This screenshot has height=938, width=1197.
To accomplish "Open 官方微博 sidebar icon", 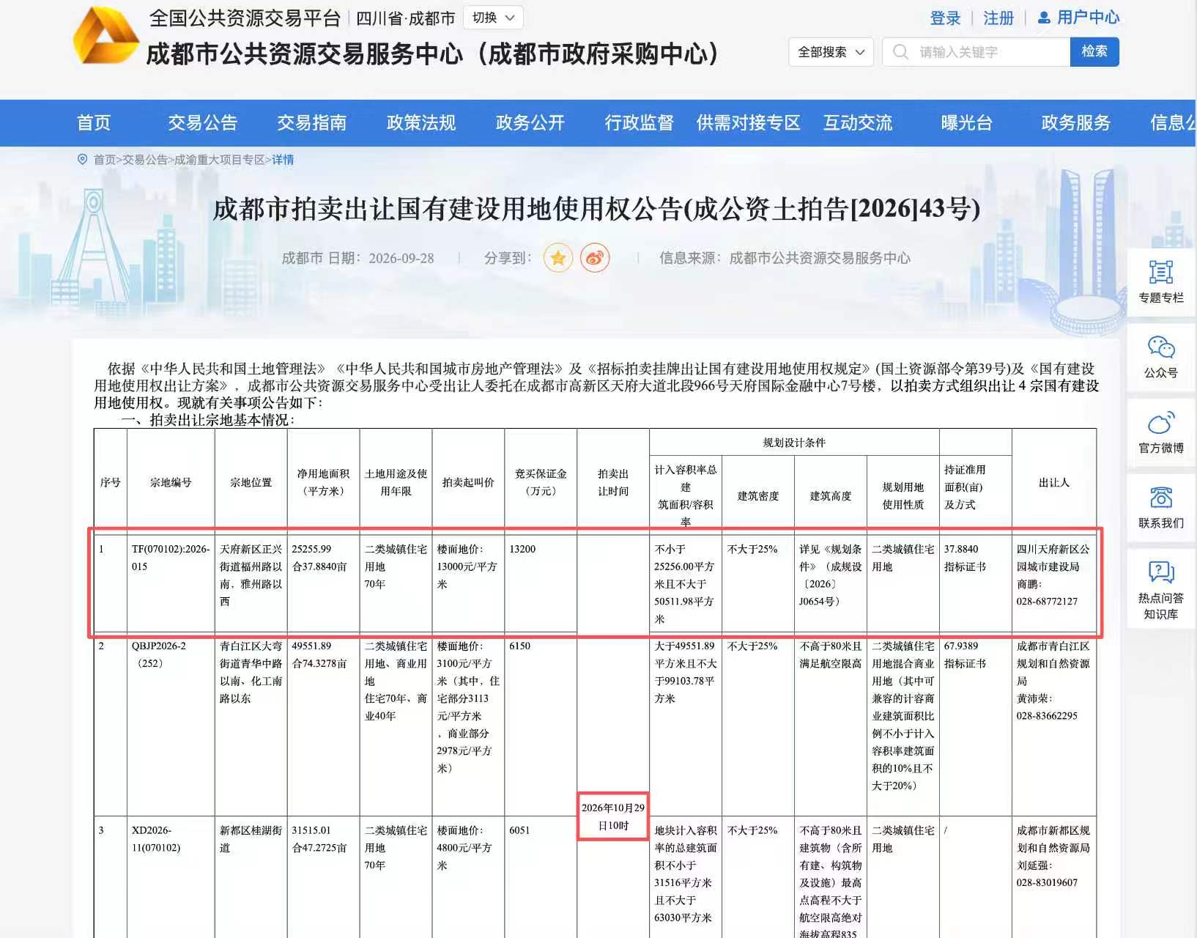I will click(x=1161, y=423).
